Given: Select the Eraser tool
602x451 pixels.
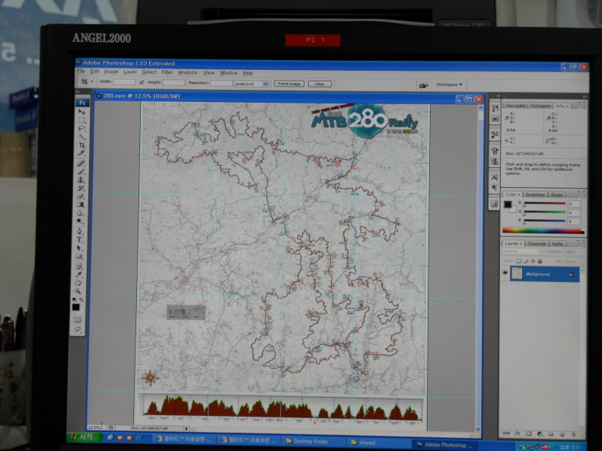Looking at the screenshot, I should coord(81,196).
